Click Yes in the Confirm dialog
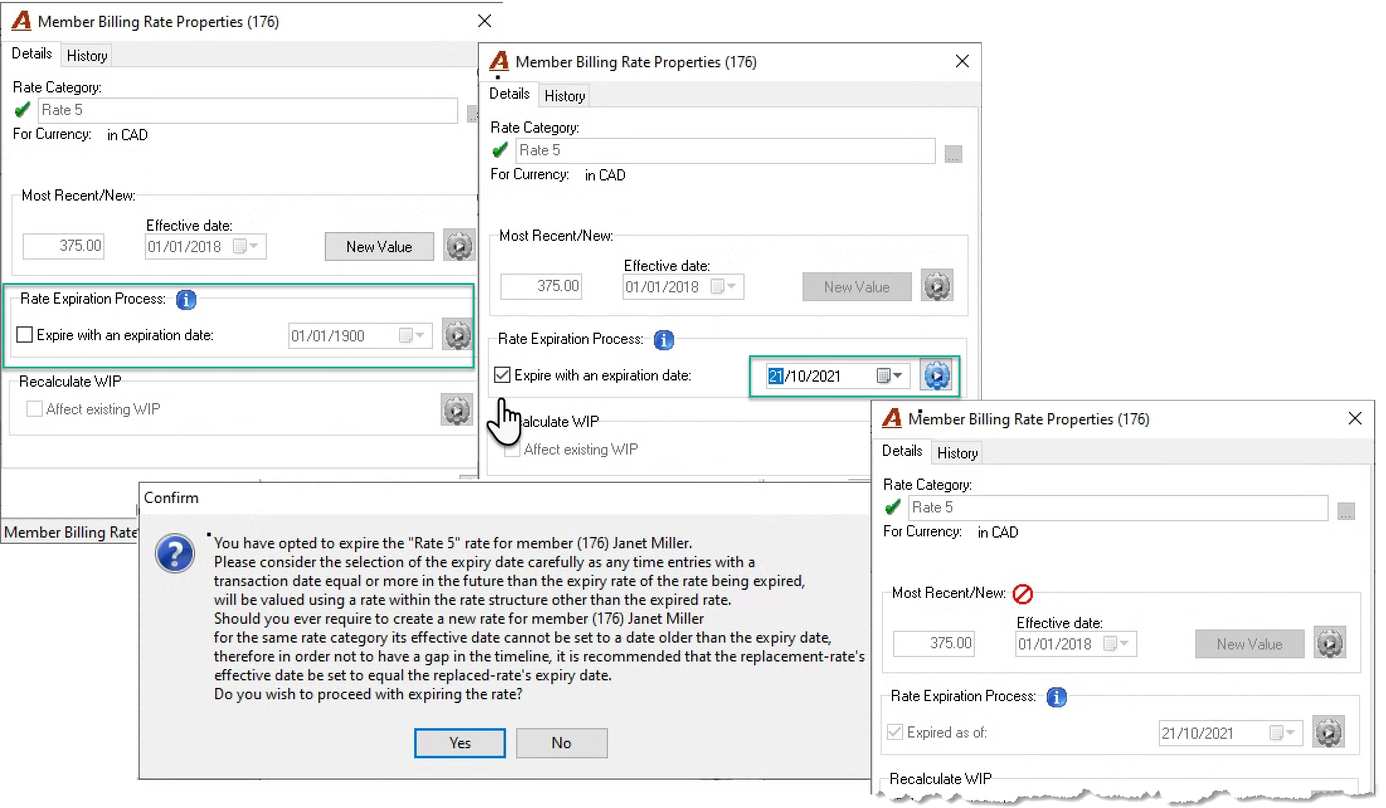Screen dimensions: 1386x808 pos(460,743)
